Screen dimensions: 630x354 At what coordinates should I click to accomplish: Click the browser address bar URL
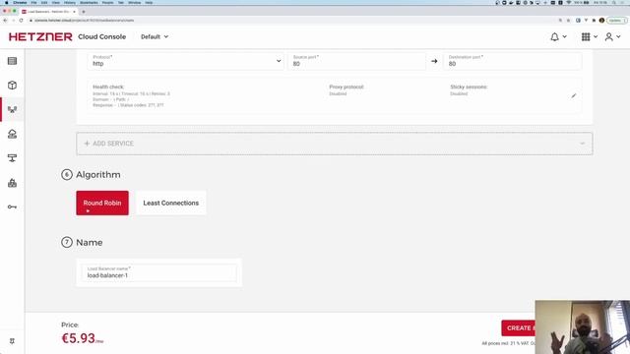[x=84, y=20]
